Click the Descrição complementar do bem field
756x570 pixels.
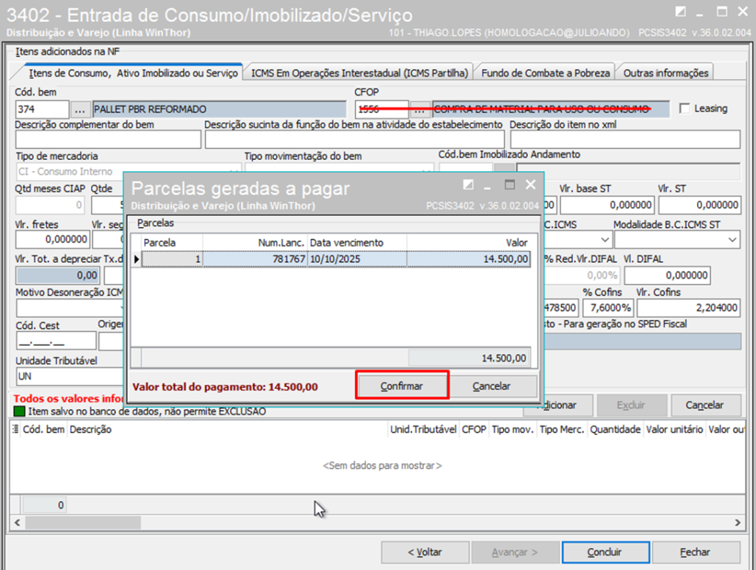pos(108,139)
